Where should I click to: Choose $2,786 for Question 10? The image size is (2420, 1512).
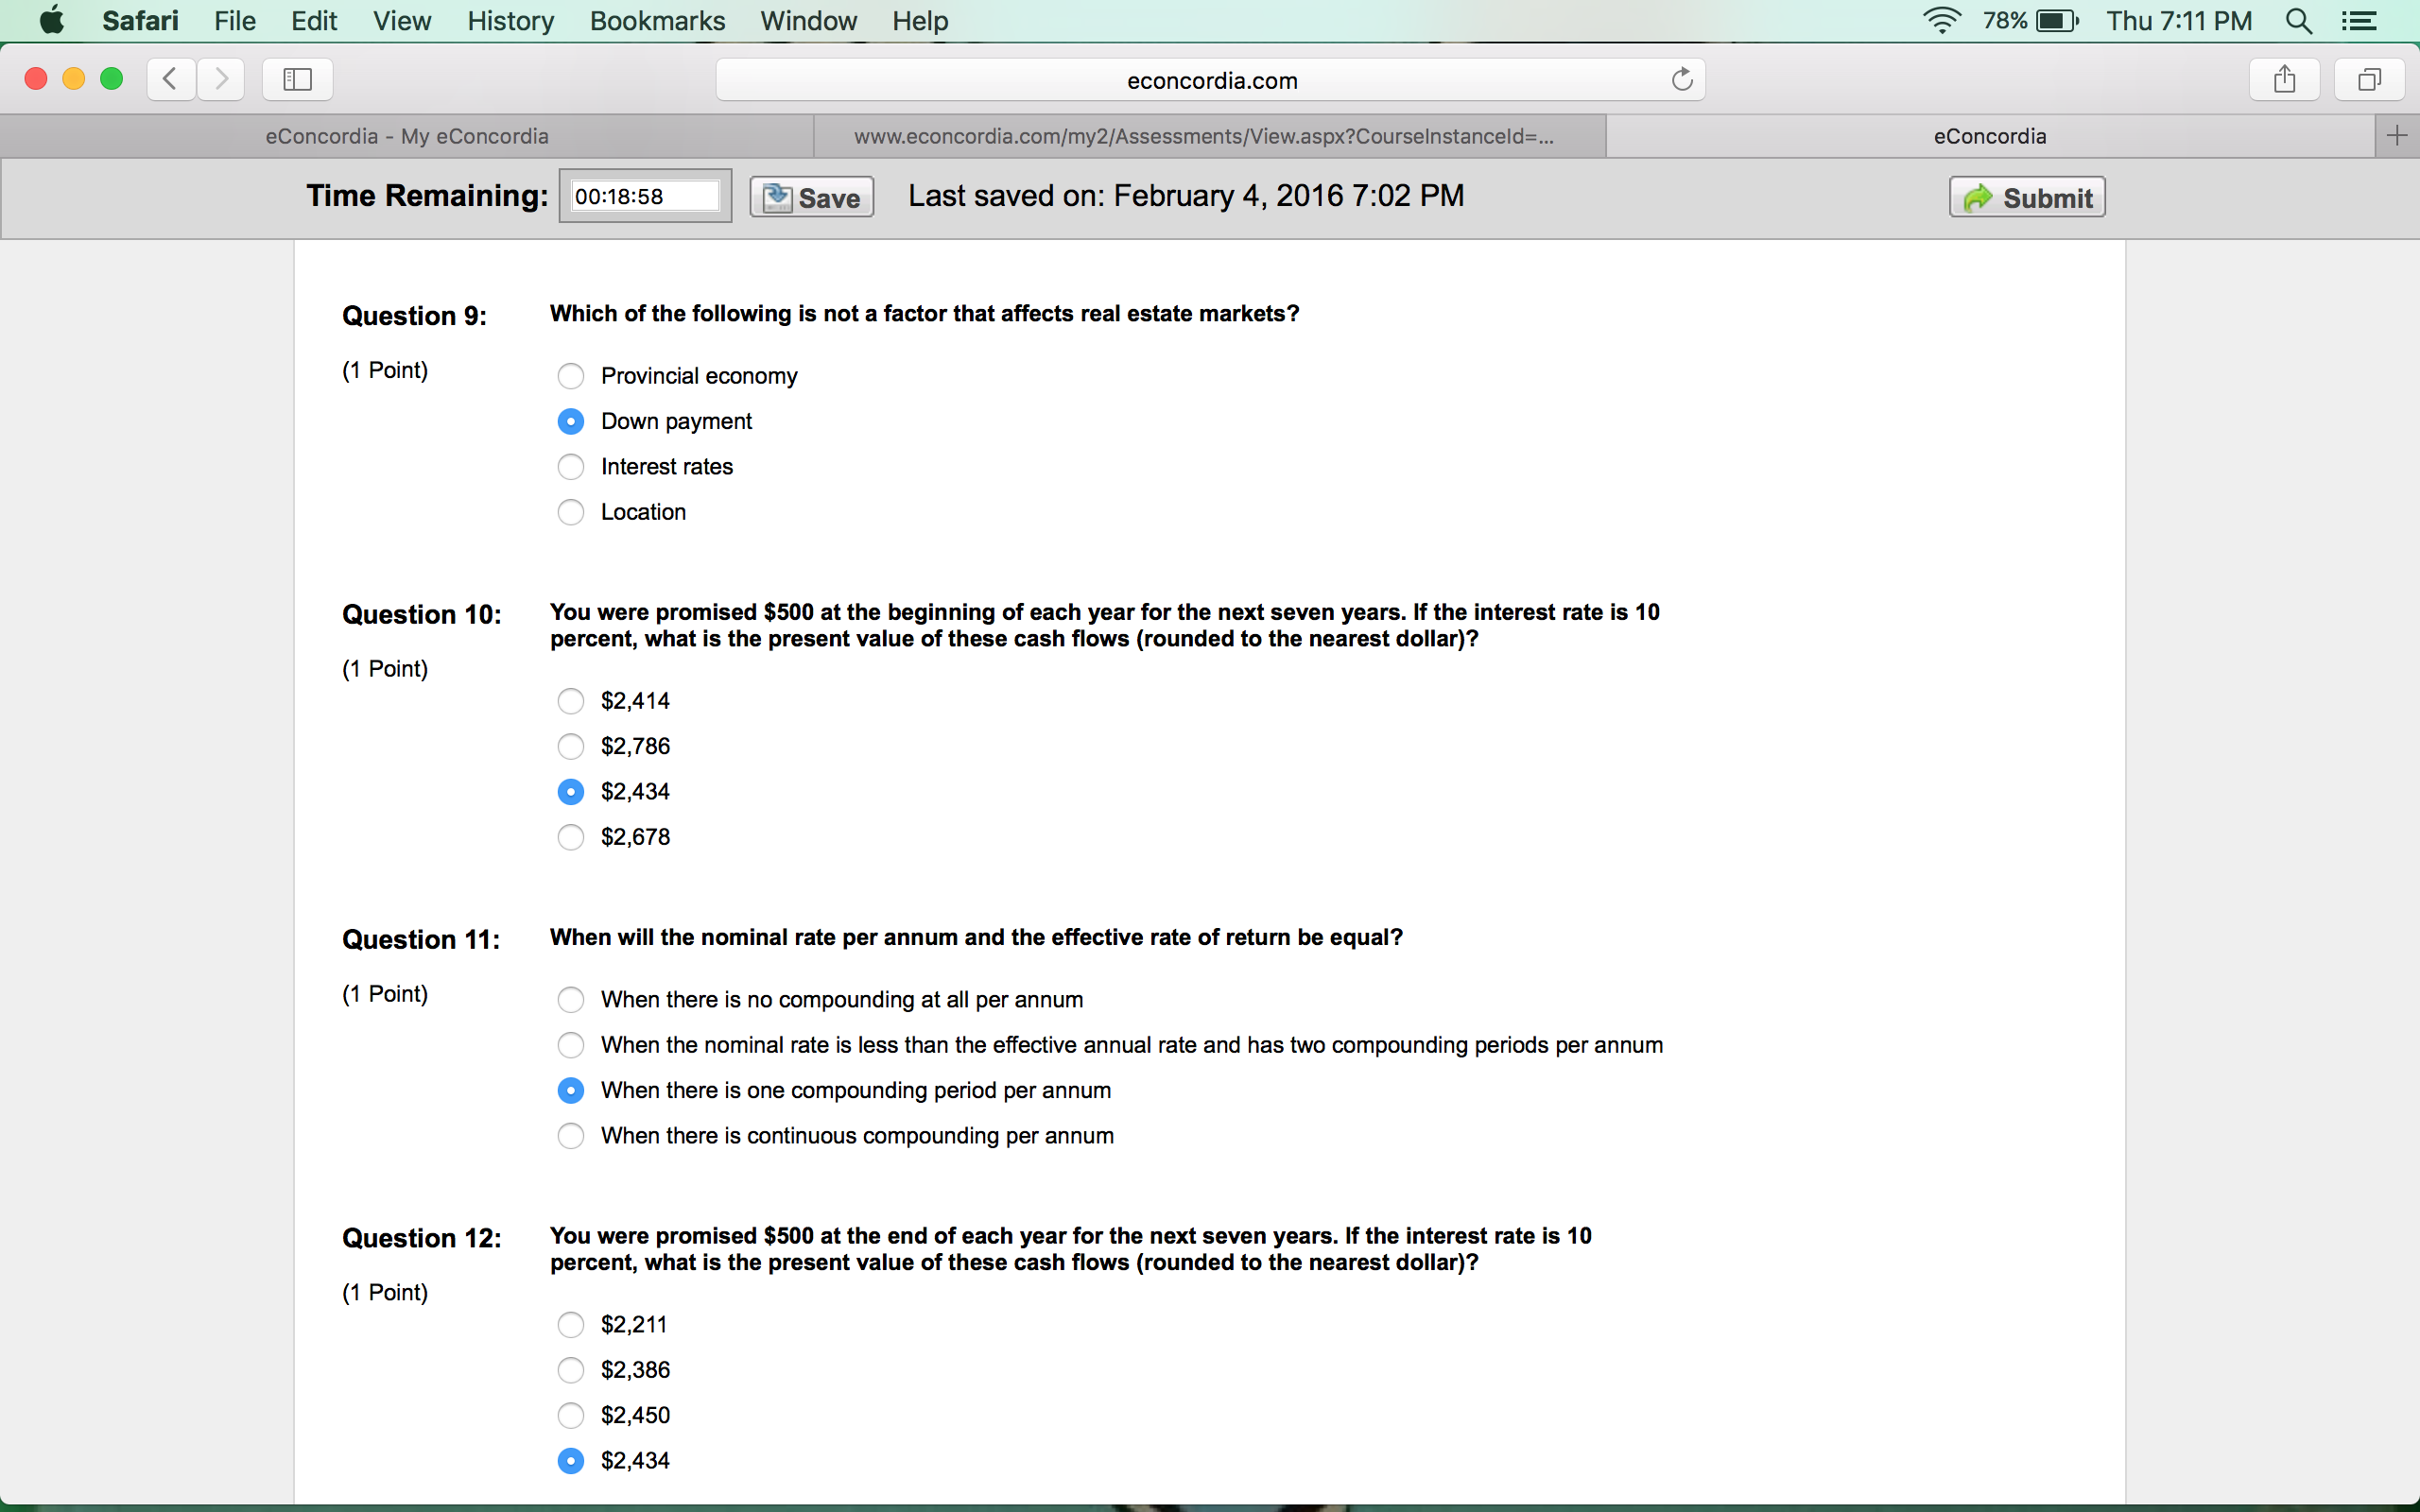coord(570,746)
